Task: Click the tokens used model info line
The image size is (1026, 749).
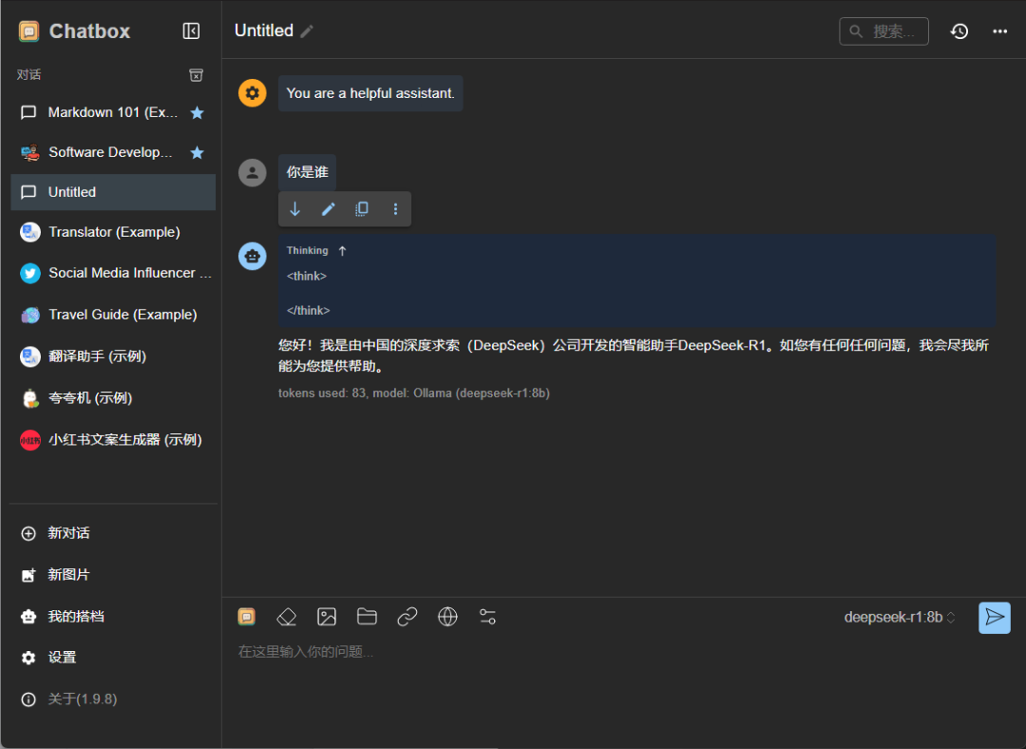Action: tap(413, 393)
